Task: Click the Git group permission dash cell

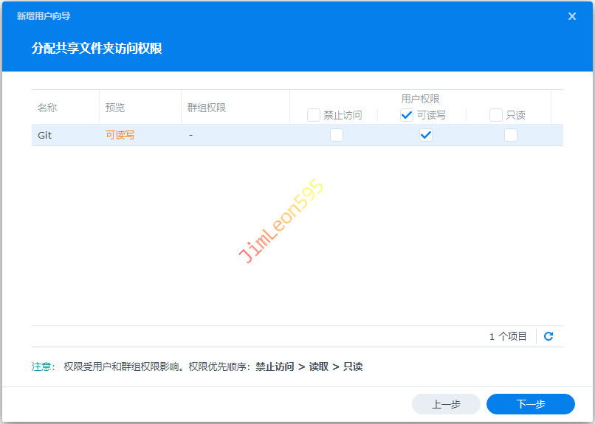Action: click(190, 136)
